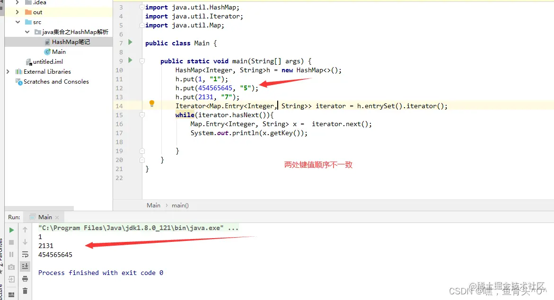Click fold end marker at line 20
The image size is (554, 300).
142,160
